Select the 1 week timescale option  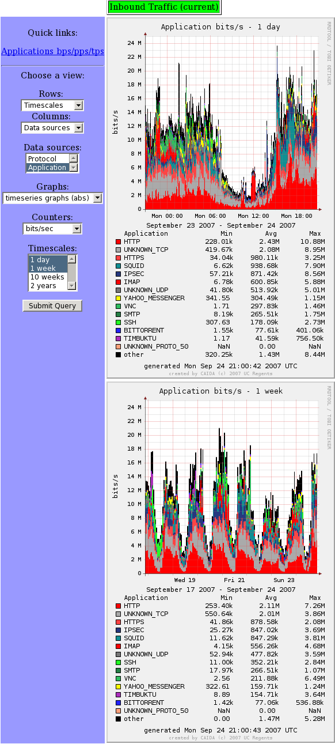(x=48, y=269)
